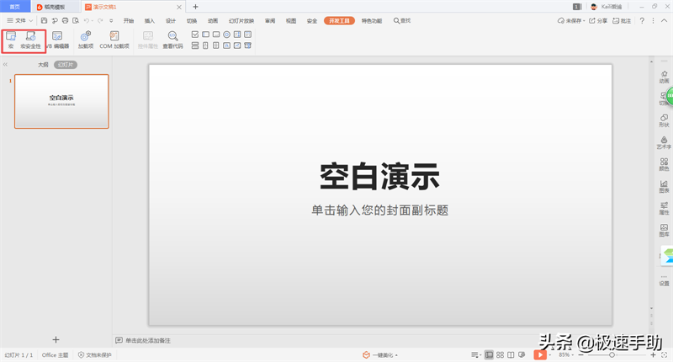Image resolution: width=673 pixels, height=362 pixels.
Task: Click the 宏 (Macro) icon
Action: [11, 40]
